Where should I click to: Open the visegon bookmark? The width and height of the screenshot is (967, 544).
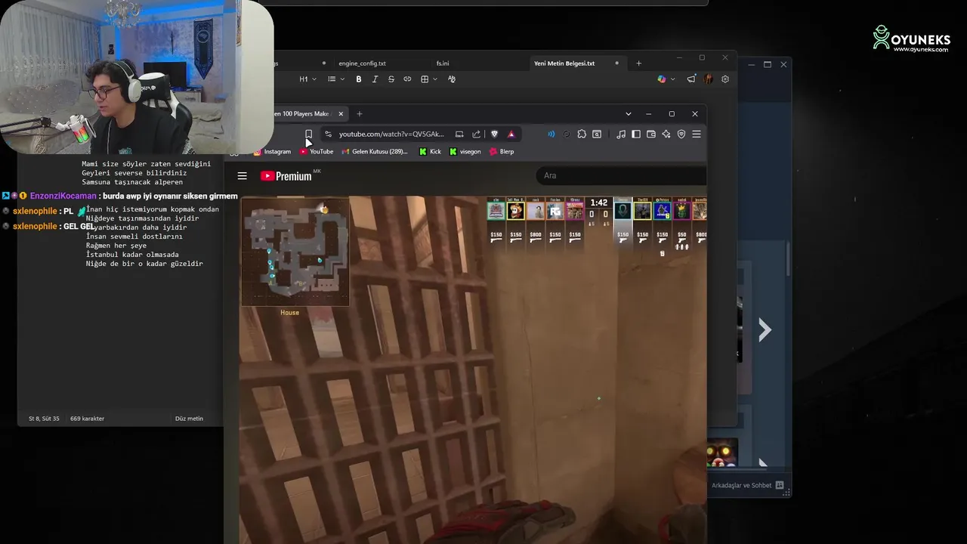[x=465, y=152]
